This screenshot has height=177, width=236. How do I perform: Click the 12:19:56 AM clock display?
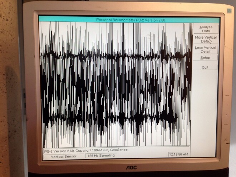(x=179, y=154)
